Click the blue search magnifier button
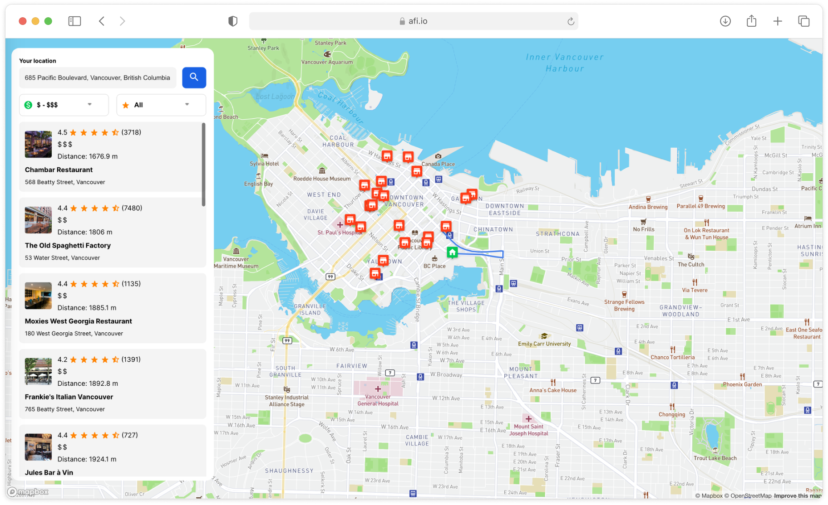Screen dimensions: 828x505 194,78
